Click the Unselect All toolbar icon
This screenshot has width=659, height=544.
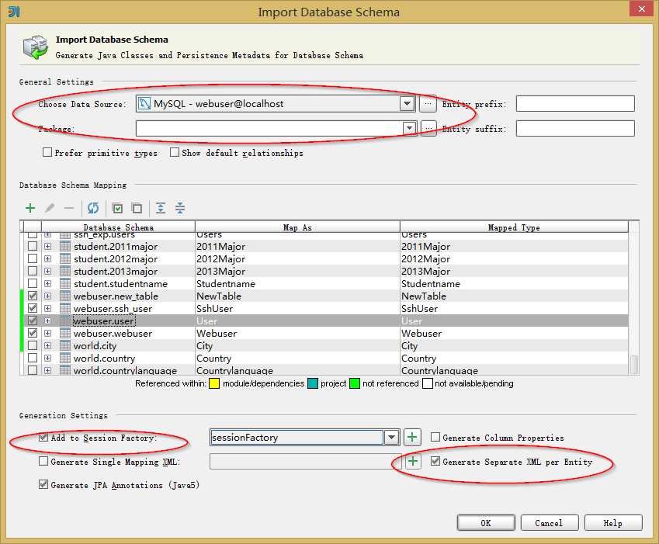point(137,208)
